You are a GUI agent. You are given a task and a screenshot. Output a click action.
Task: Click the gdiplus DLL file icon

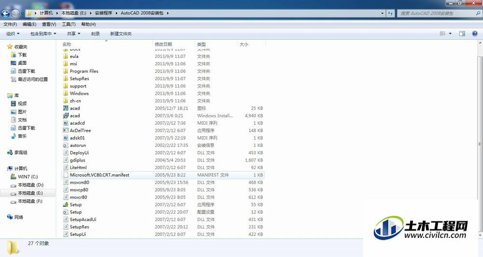coord(66,160)
